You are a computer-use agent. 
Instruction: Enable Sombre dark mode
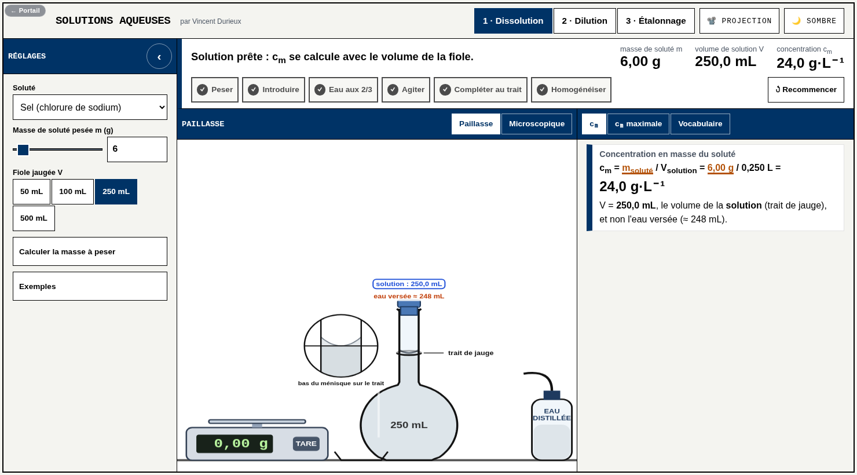tap(814, 21)
